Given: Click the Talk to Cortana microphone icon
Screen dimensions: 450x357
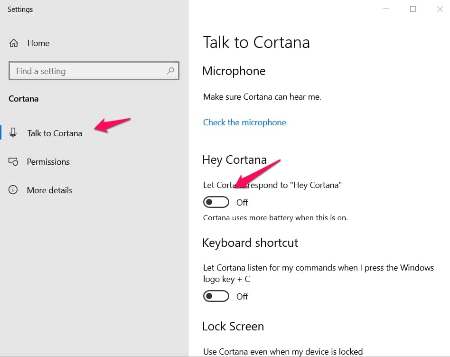Looking at the screenshot, I should pyautogui.click(x=13, y=132).
